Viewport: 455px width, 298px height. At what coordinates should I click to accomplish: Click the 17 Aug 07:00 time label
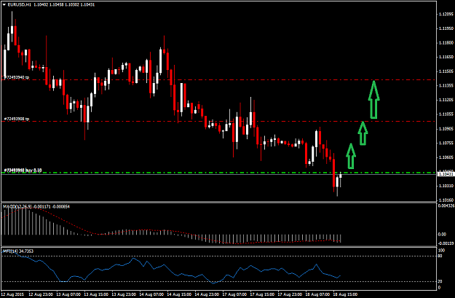pyautogui.click(x=234, y=294)
